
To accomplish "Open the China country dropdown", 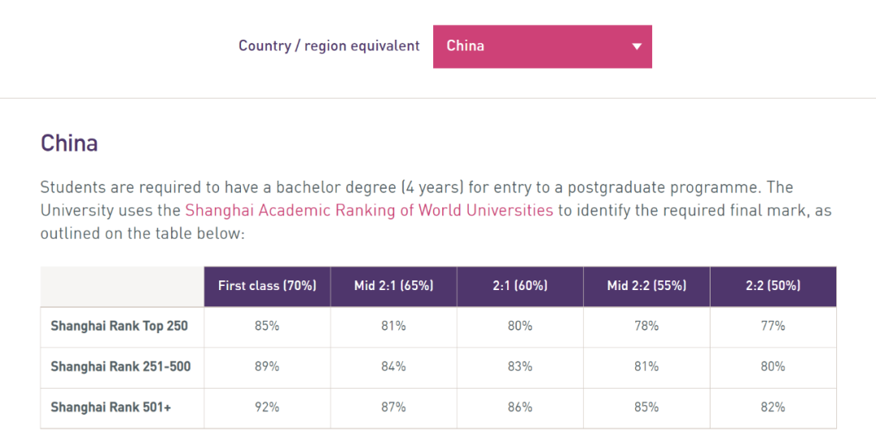I will tap(542, 46).
